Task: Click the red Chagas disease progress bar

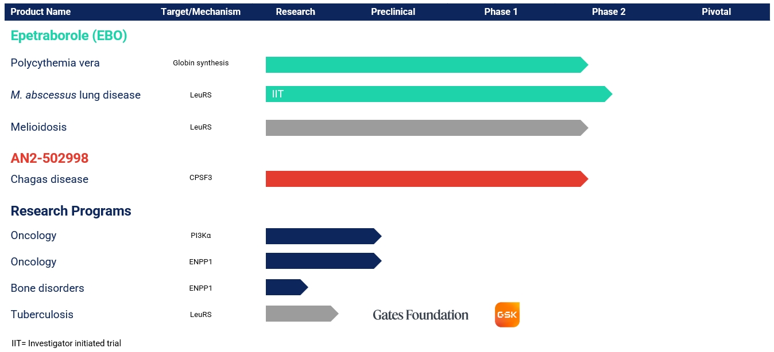Action: click(425, 179)
